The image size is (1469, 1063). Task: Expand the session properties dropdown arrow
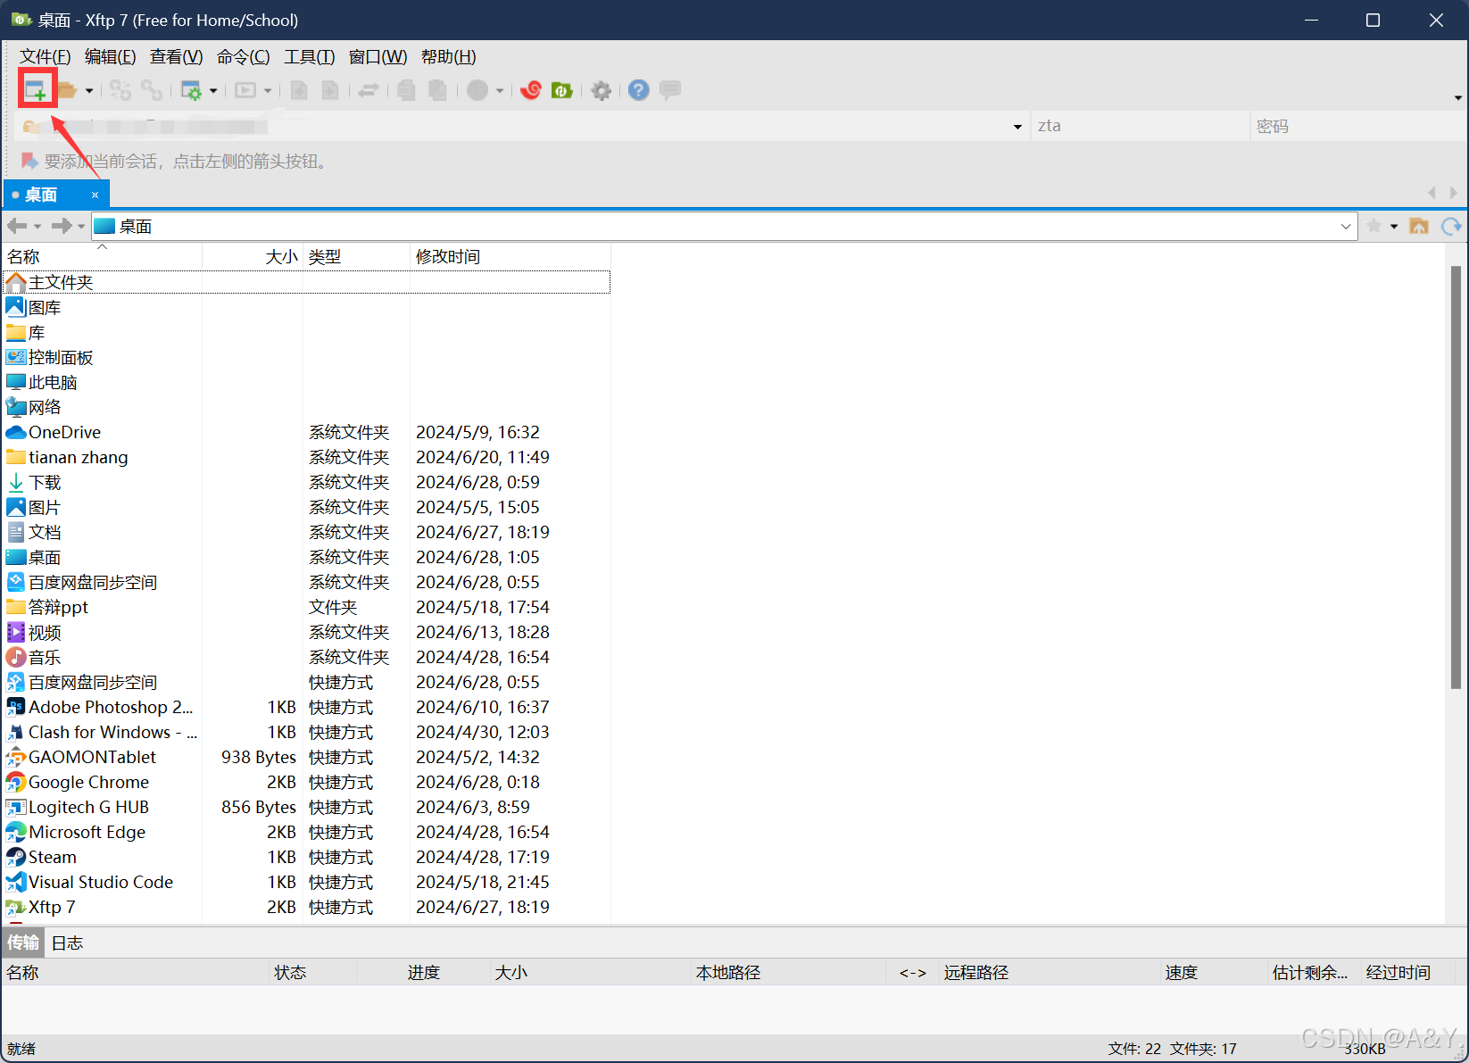[x=213, y=91]
